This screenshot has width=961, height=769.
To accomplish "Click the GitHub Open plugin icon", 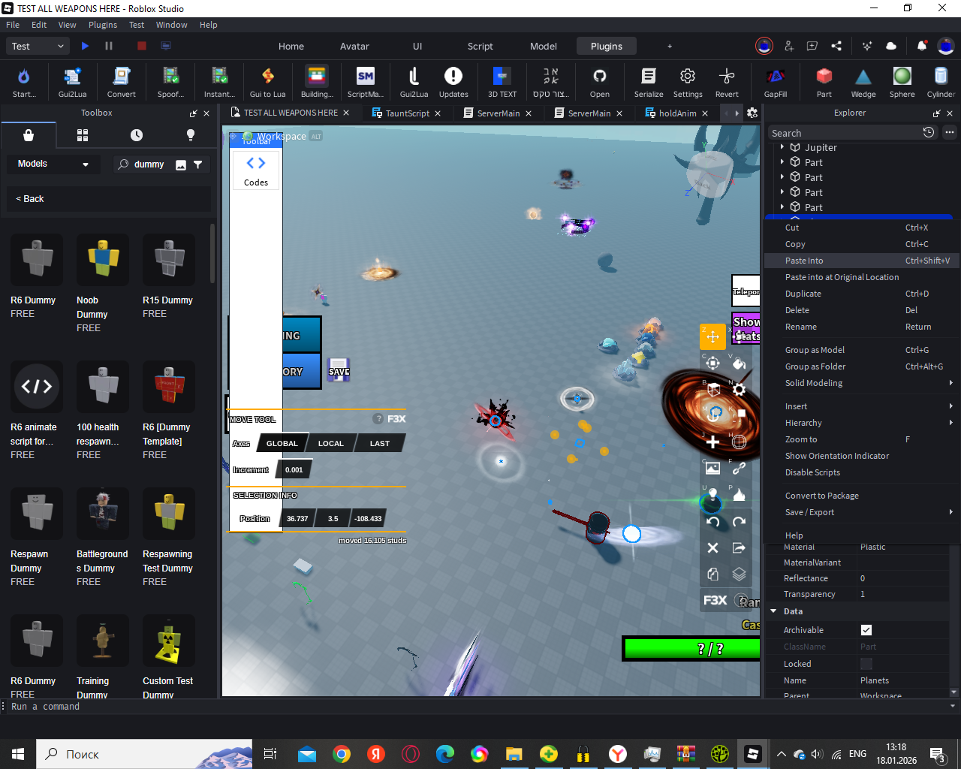I will pos(599,82).
